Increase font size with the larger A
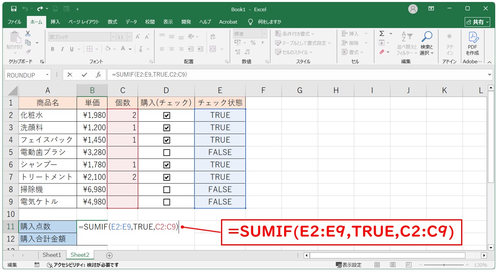 coord(138,36)
